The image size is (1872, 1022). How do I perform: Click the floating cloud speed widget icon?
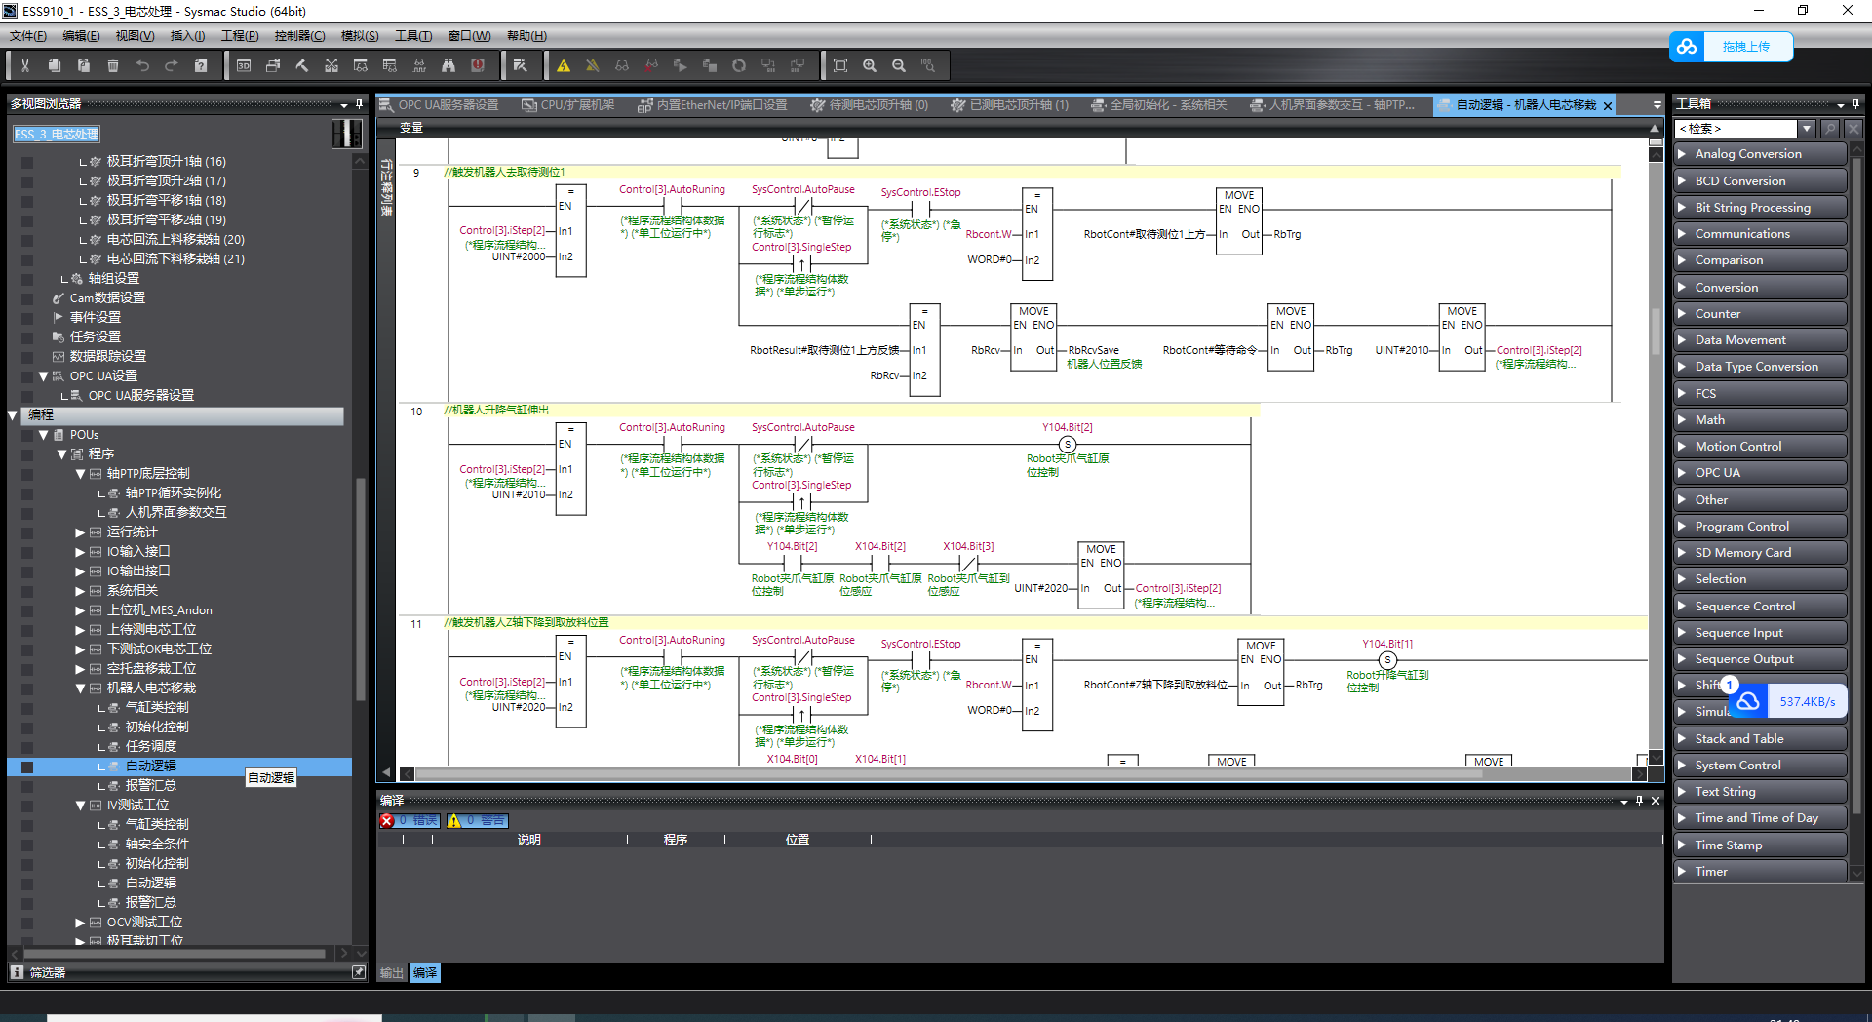click(x=1748, y=701)
